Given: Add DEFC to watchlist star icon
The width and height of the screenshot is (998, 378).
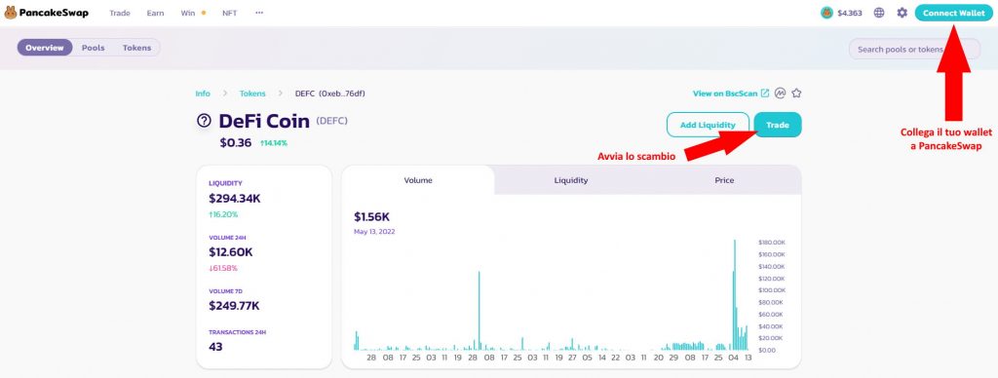Looking at the screenshot, I should point(796,93).
